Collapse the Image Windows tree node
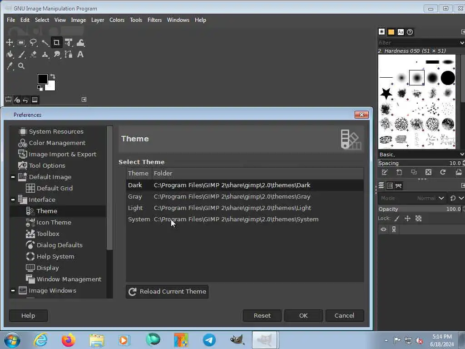This screenshot has width=465, height=349. point(13,290)
